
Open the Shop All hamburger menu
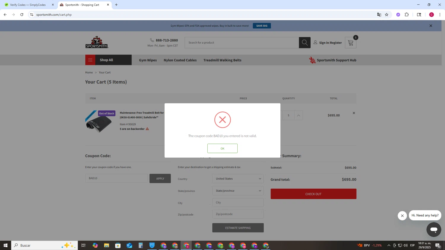pos(90,60)
